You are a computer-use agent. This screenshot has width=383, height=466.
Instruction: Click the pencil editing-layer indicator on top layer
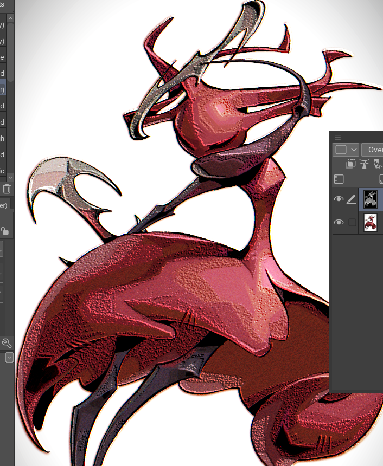click(x=352, y=199)
